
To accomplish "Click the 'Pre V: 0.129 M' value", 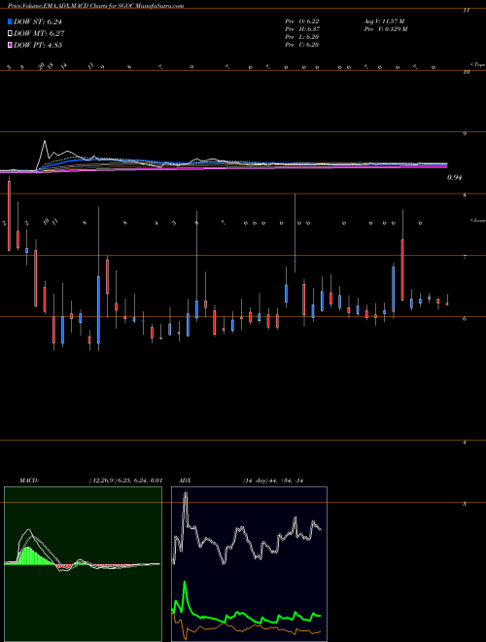I will [385, 29].
